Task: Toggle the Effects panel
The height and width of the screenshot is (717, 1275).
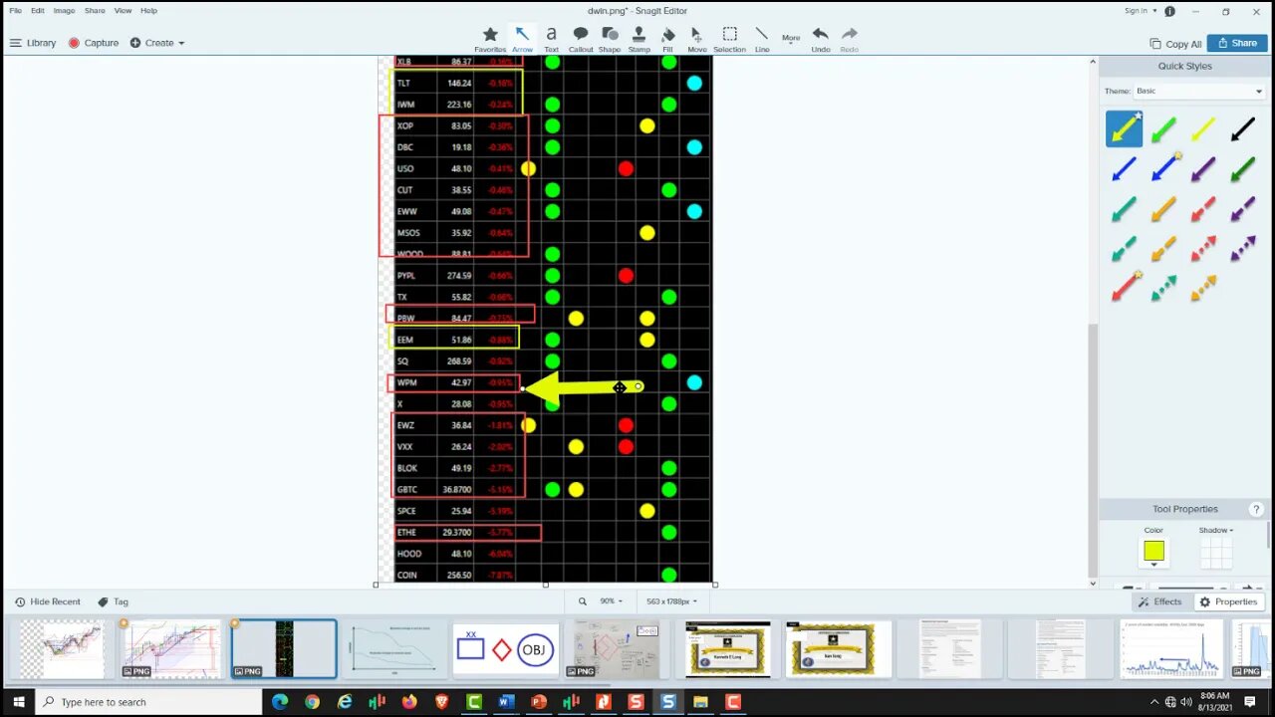Action: click(1160, 601)
